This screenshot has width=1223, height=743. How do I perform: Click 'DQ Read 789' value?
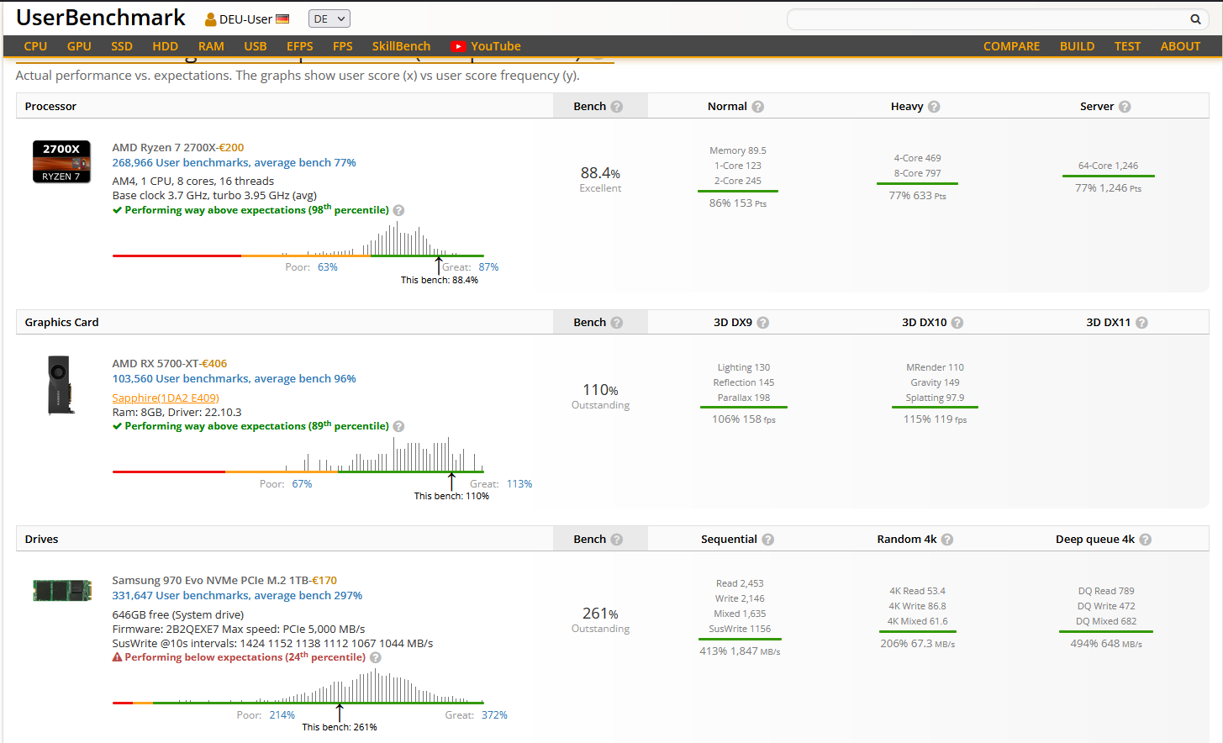1106,591
